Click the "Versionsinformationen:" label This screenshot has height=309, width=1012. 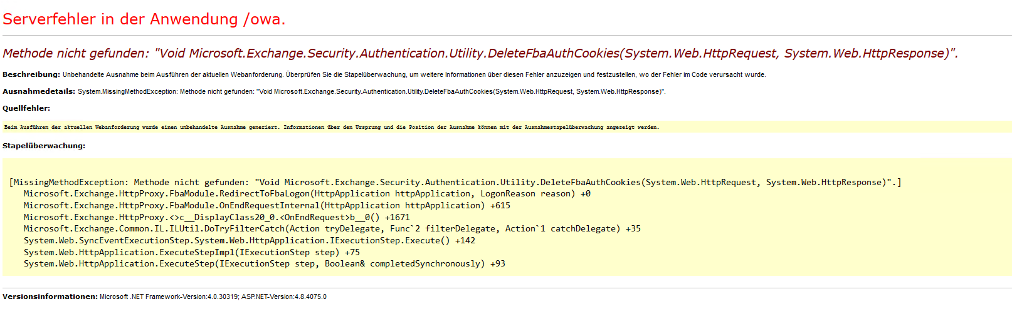click(50, 296)
